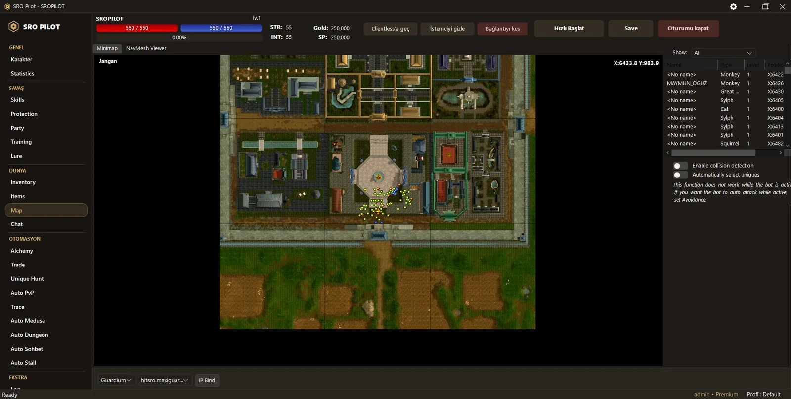Select the Squirrel row in entity list
Viewport: 791px width, 399px height.
pos(725,144)
